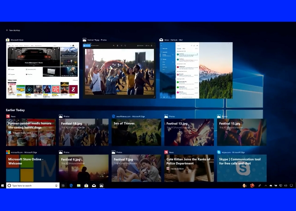
Task: Click the first pinned contact avatar on taskbar
Action: [x=244, y=186]
